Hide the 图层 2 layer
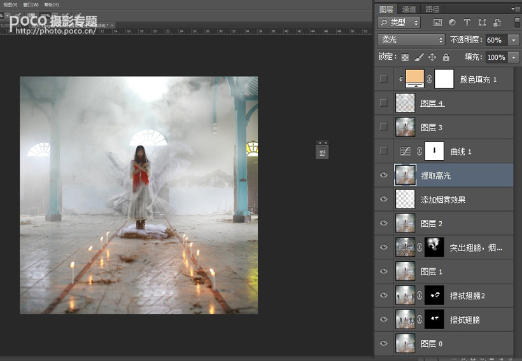The width and height of the screenshot is (522, 361). [x=383, y=222]
